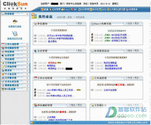Expand the 工作计划管理 sidebar section
151x125 pixels.
(15, 44)
